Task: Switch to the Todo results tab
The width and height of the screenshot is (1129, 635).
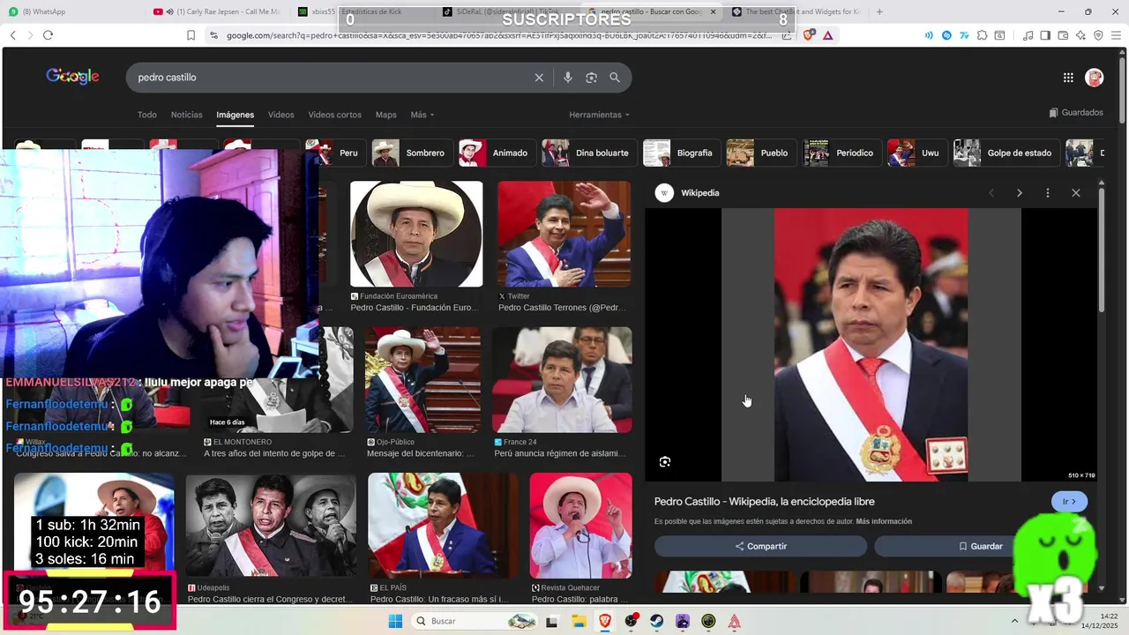Action: (146, 115)
